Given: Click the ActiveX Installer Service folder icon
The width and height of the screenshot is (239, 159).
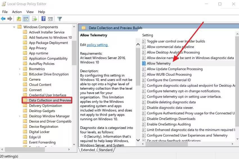Looking at the screenshot, I should (25, 32).
